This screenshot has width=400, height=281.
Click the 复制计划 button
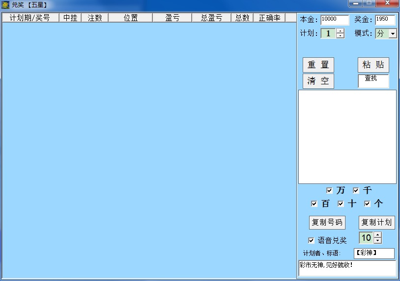(376, 222)
